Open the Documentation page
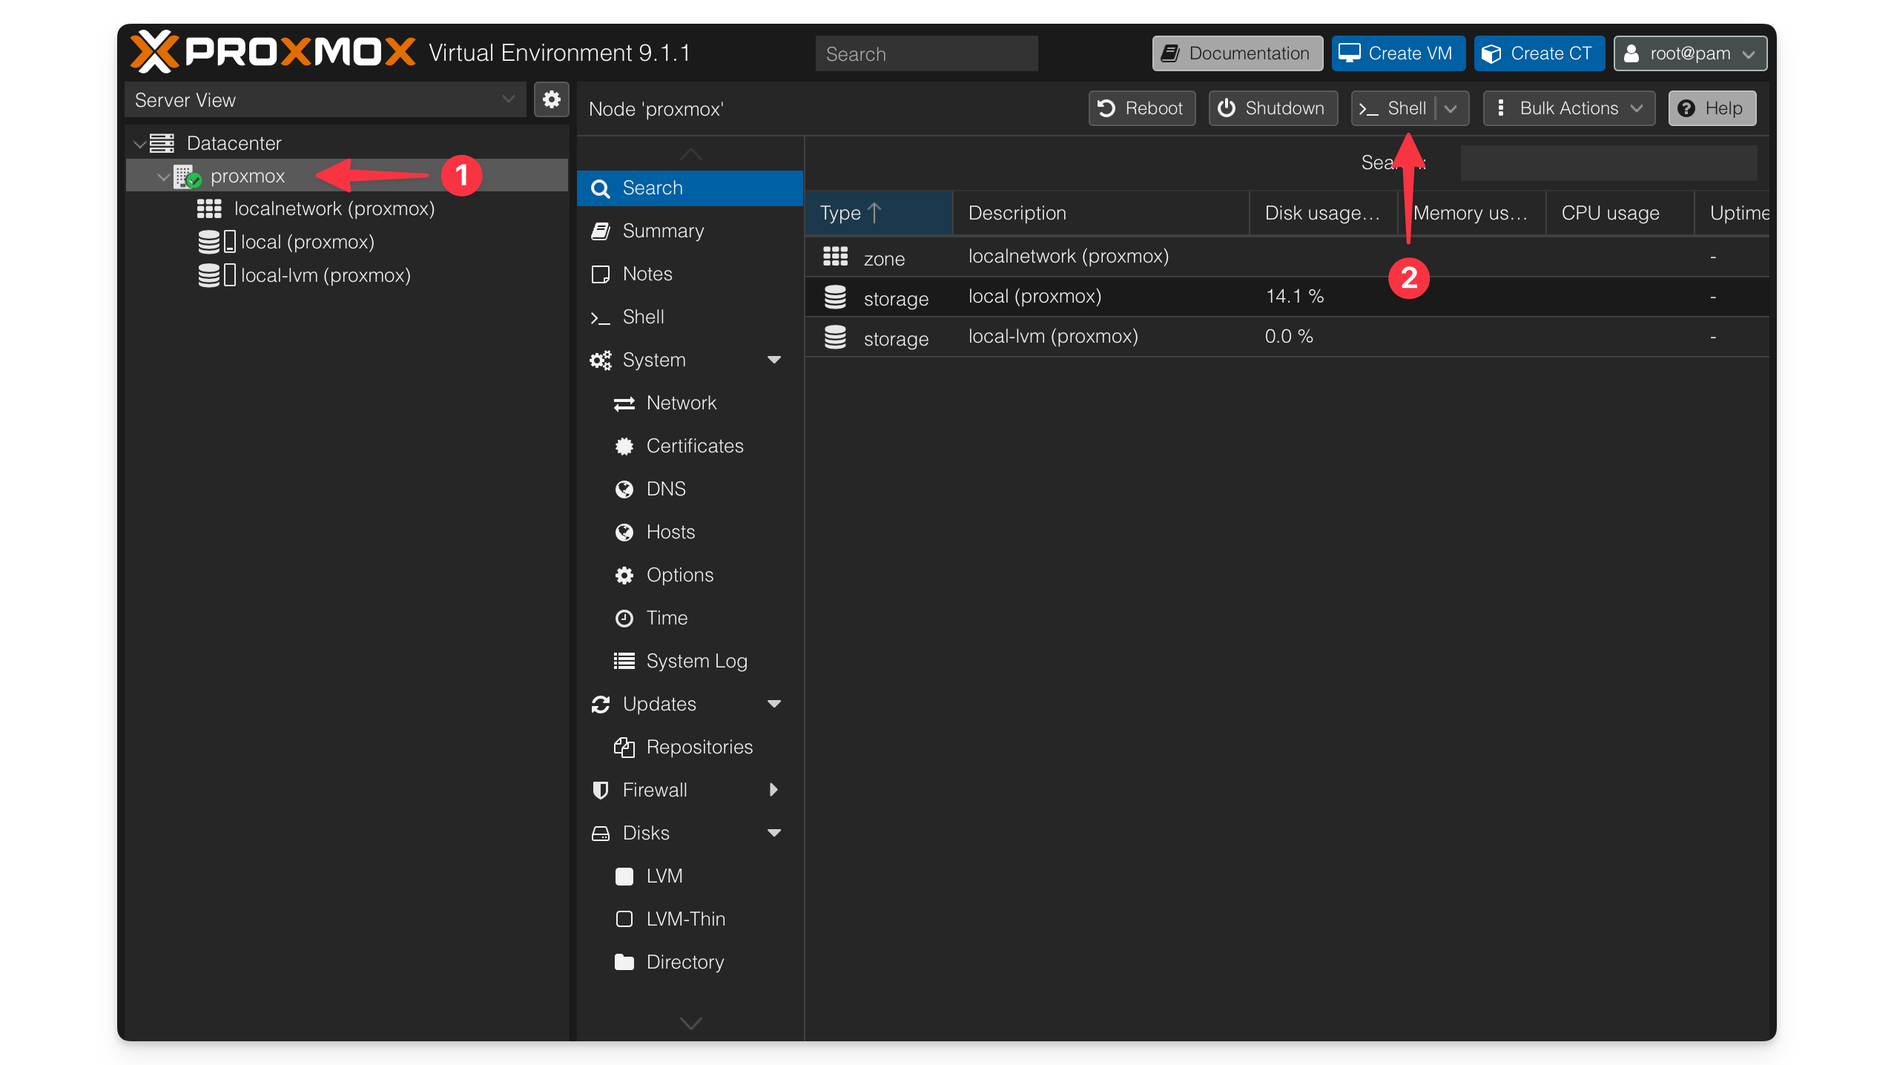Image resolution: width=1894 pixels, height=1065 pixels. [x=1236, y=53]
